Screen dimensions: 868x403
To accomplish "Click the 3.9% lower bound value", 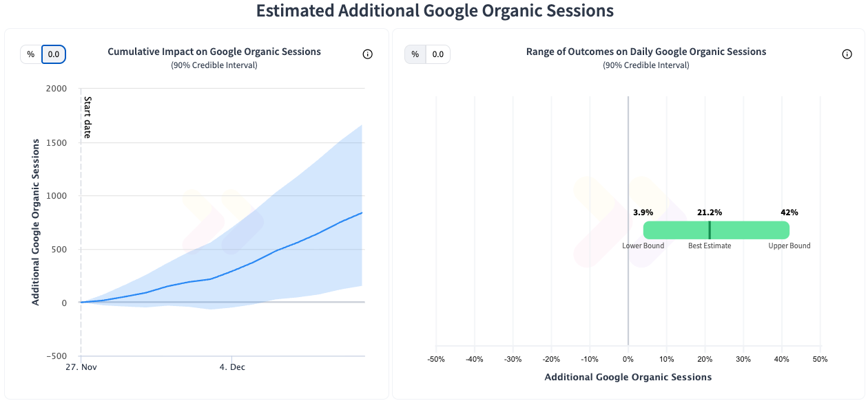I will tap(643, 213).
